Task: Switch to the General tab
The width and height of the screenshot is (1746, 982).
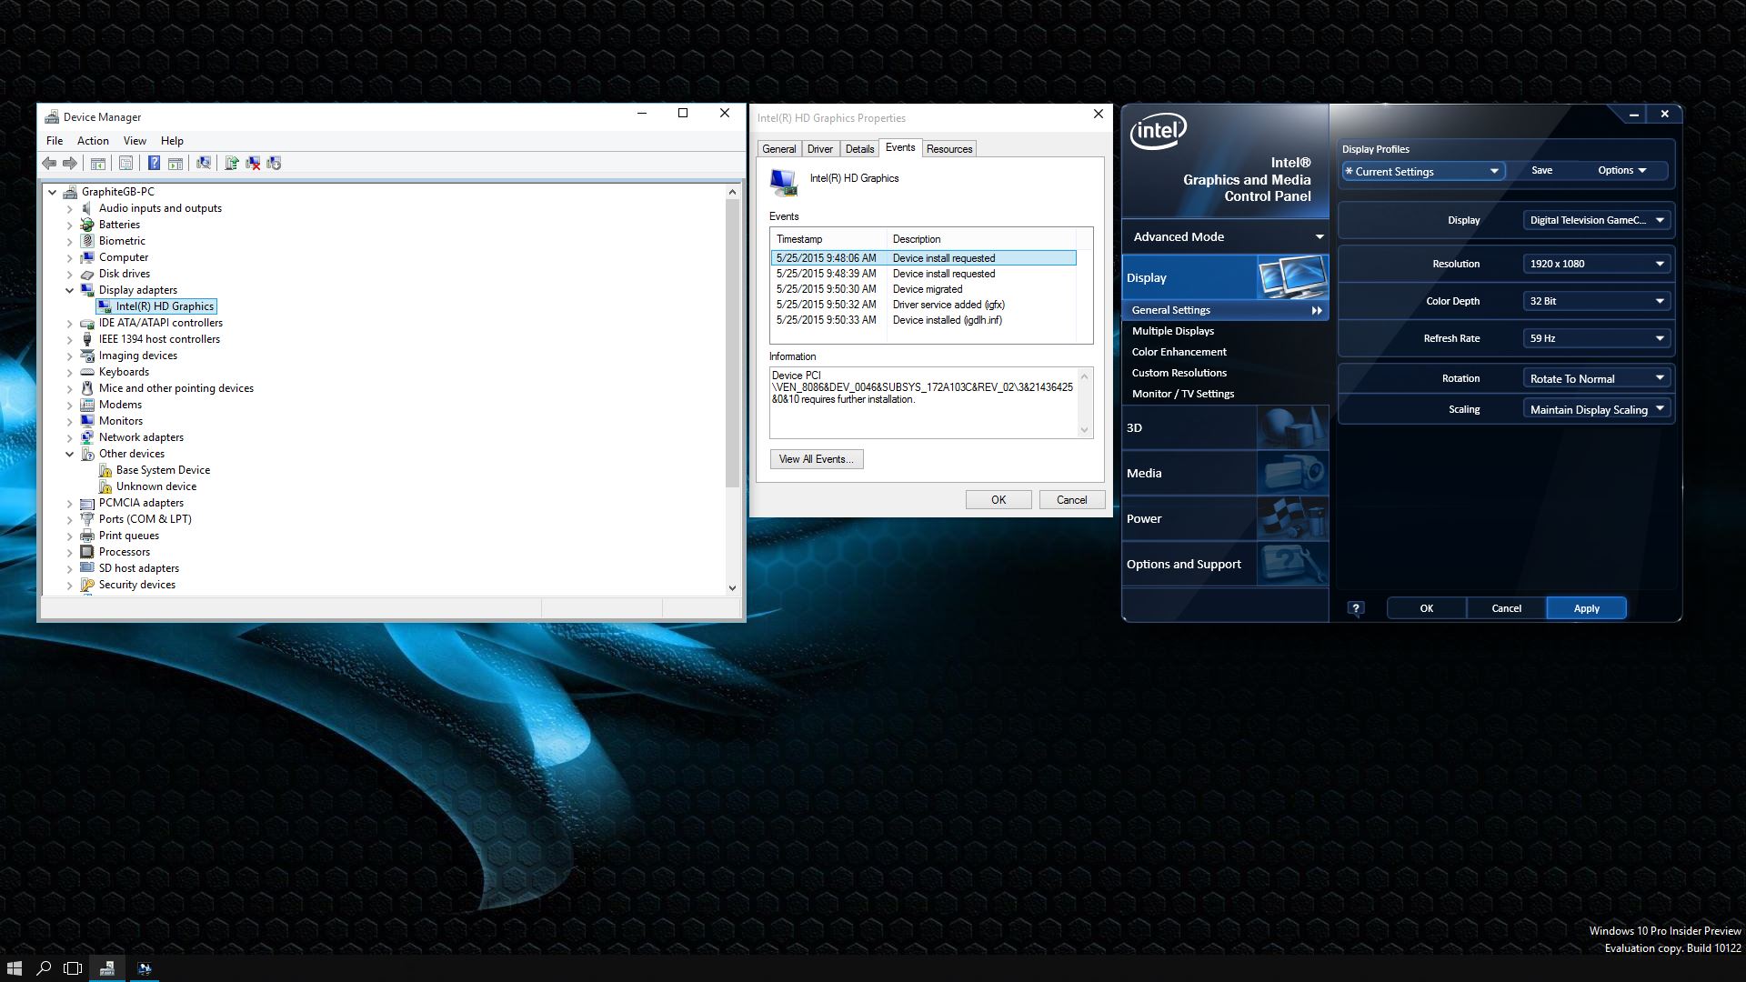Action: [778, 149]
